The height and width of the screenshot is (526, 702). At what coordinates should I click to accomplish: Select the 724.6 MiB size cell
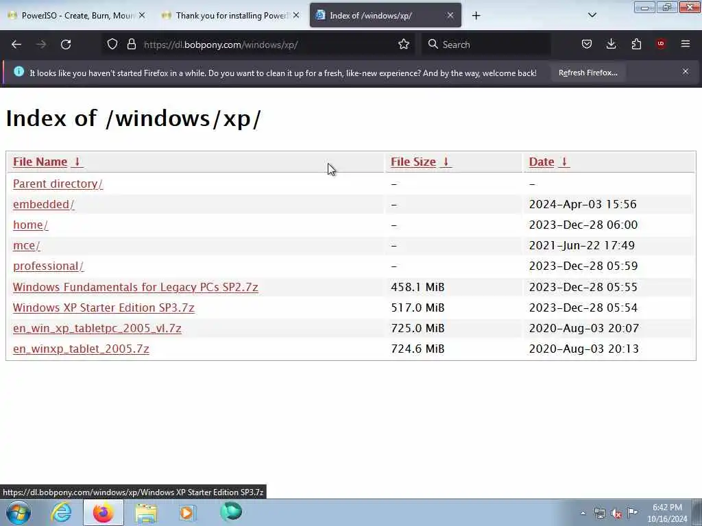click(417, 349)
